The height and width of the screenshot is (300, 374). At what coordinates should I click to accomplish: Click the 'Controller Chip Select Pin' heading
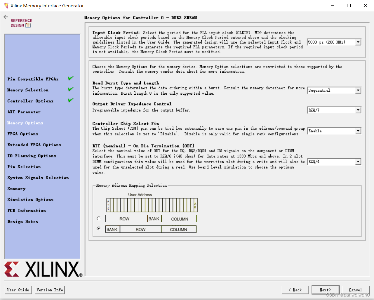(x=126, y=124)
